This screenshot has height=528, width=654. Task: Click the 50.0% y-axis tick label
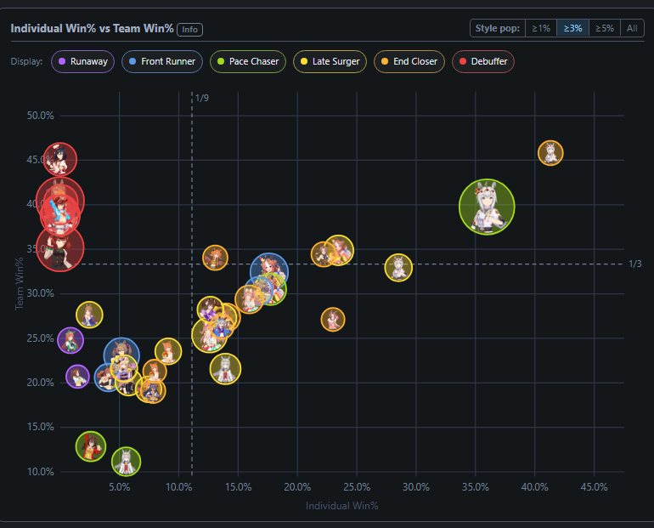point(41,116)
